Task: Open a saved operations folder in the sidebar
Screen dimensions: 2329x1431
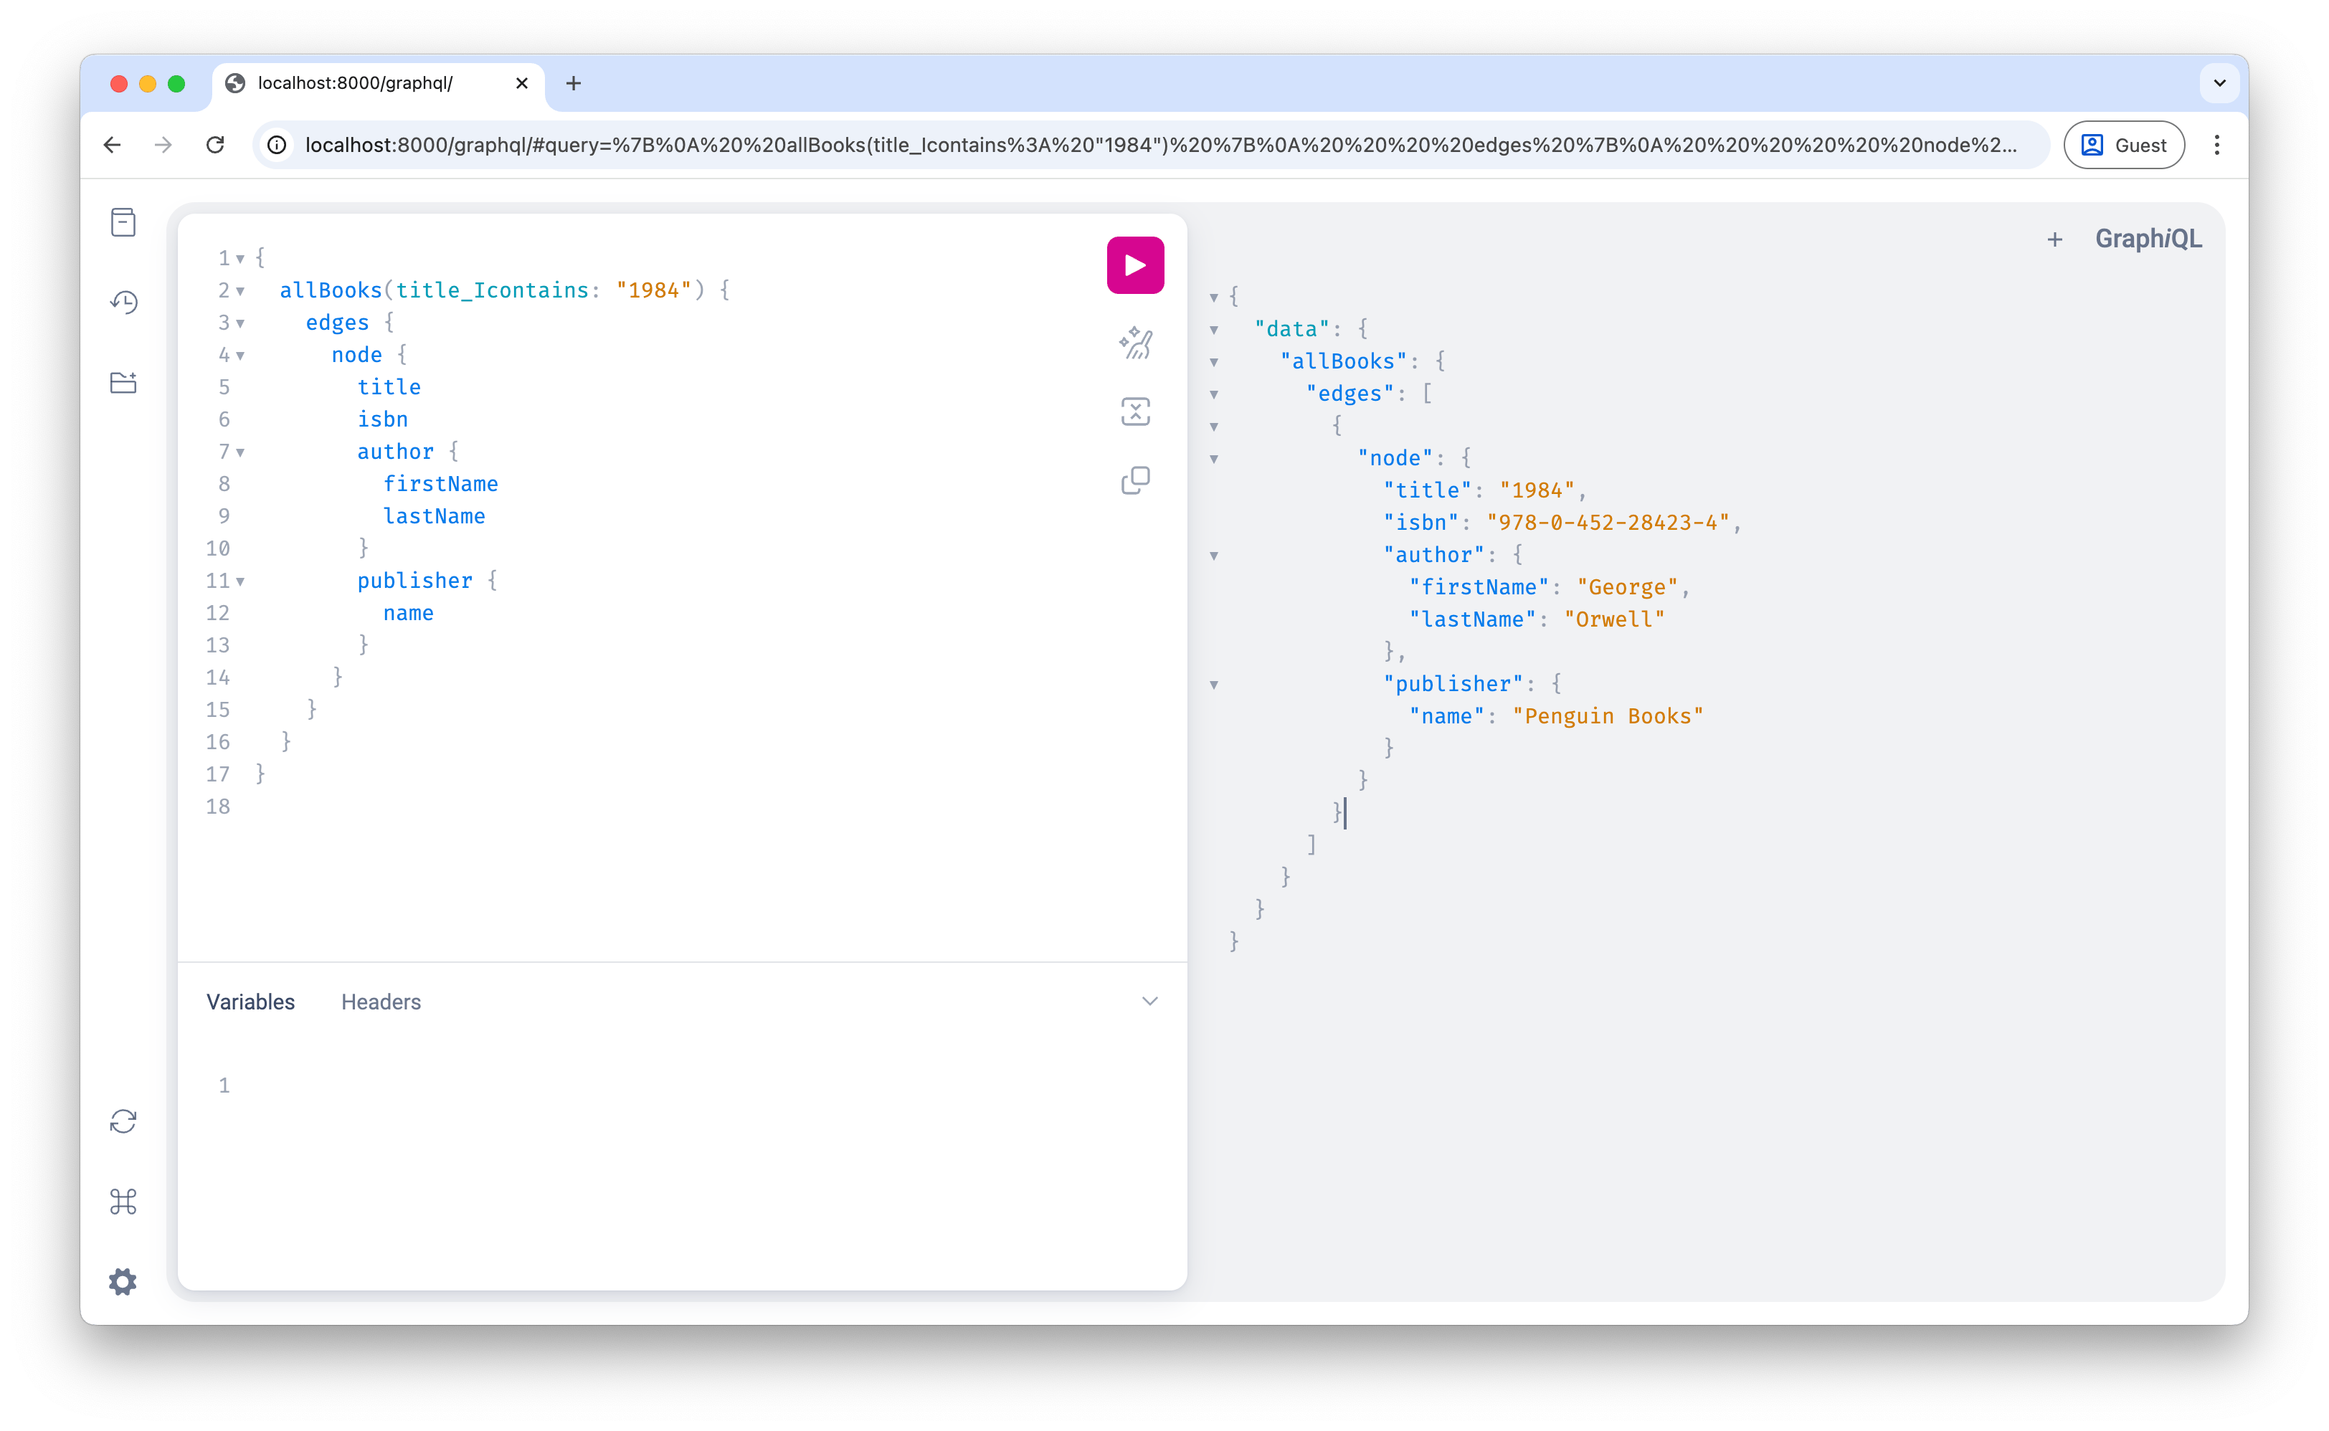Action: tap(123, 382)
